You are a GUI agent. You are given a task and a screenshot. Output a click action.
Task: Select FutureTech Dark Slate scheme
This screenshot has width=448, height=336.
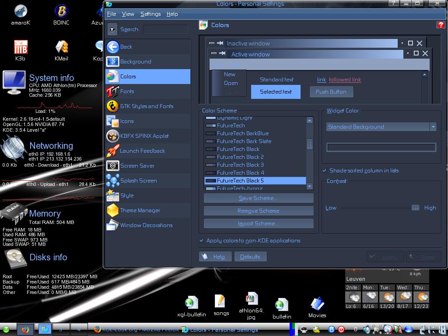[255, 141]
